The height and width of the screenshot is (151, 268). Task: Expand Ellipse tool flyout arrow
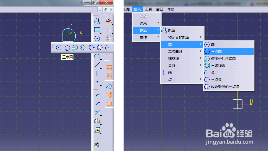[101, 60]
